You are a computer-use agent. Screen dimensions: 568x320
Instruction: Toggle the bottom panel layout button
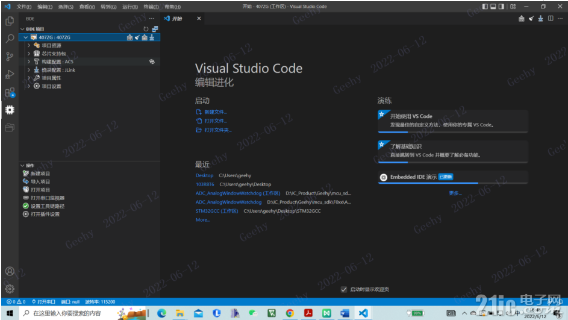click(x=493, y=7)
